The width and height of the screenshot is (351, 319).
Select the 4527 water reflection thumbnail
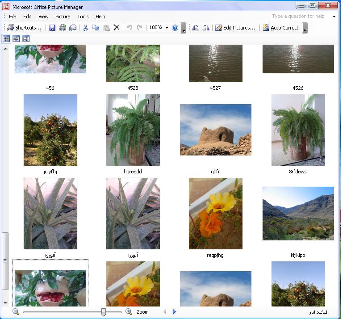click(x=216, y=63)
